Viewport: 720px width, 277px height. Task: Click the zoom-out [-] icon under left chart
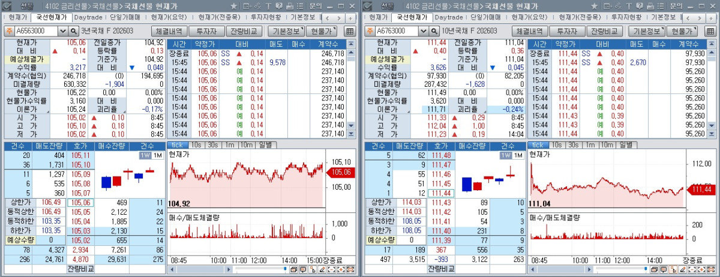point(331,269)
